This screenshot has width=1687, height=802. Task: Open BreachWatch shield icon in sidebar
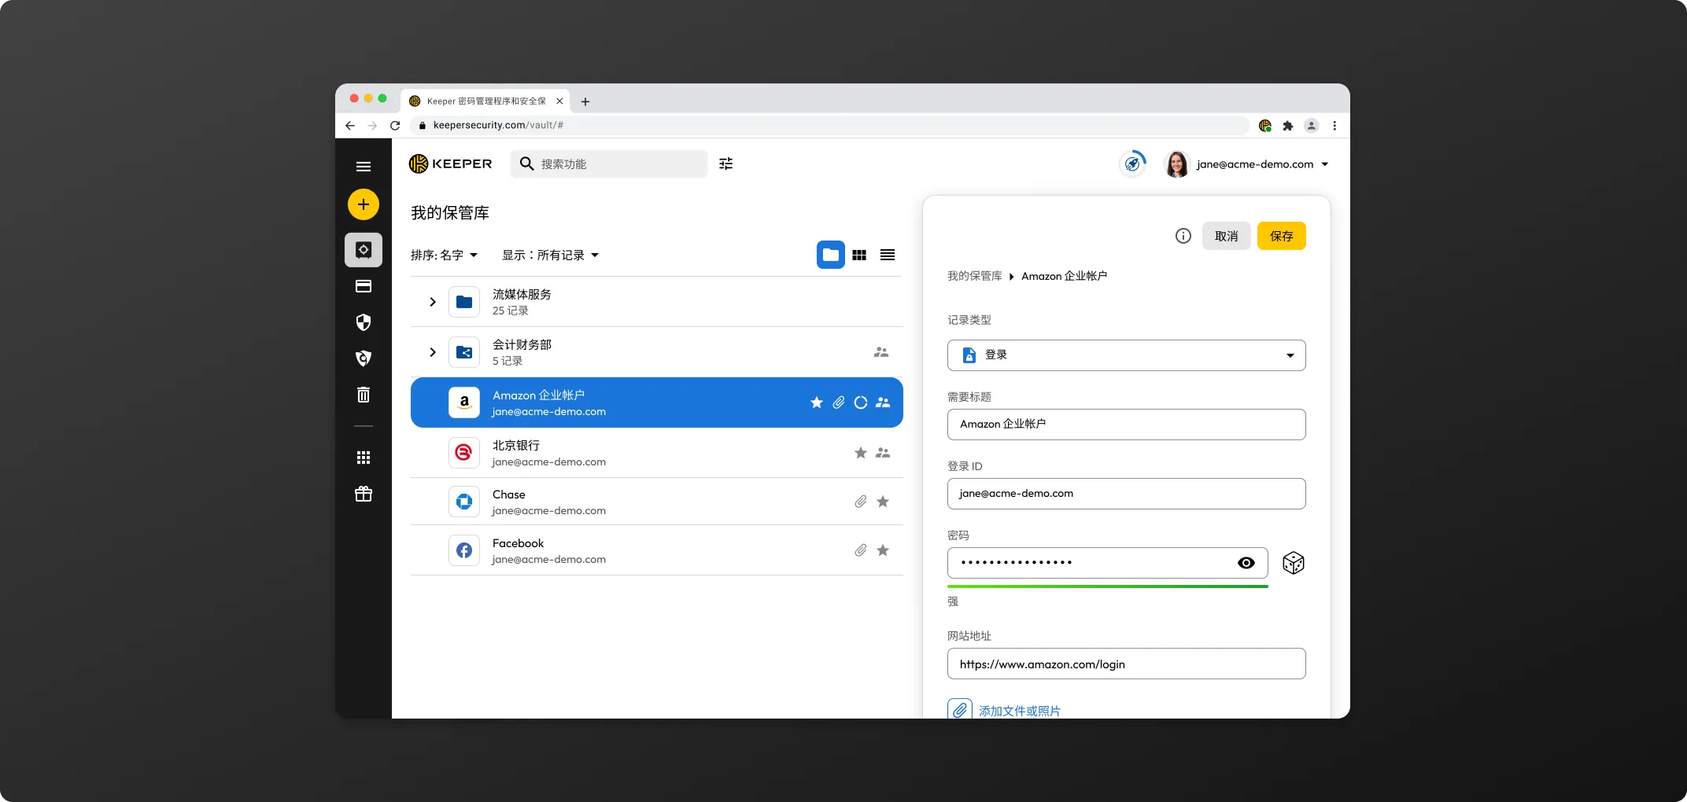363,359
